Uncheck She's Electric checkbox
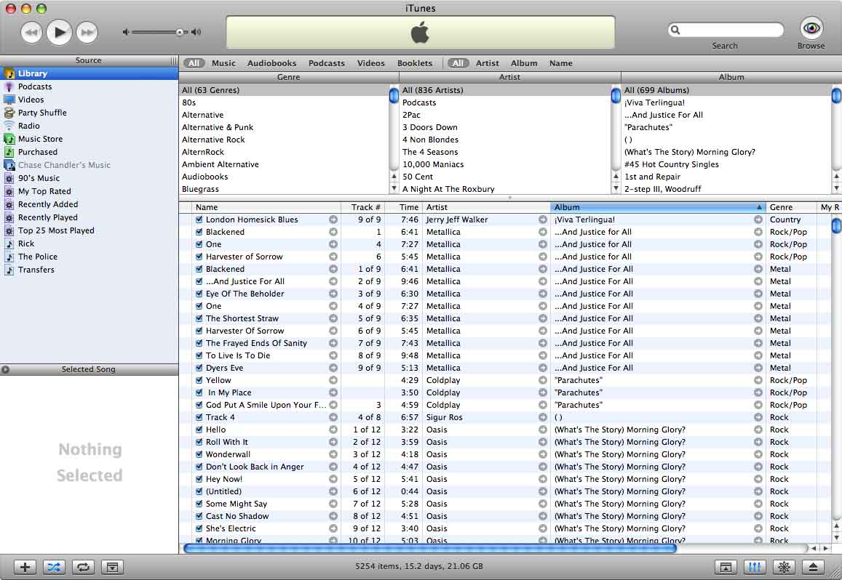 click(x=199, y=528)
